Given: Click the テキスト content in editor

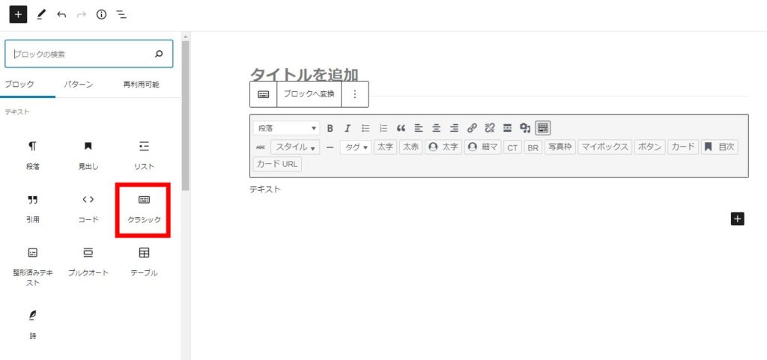Looking at the screenshot, I should point(265,189).
